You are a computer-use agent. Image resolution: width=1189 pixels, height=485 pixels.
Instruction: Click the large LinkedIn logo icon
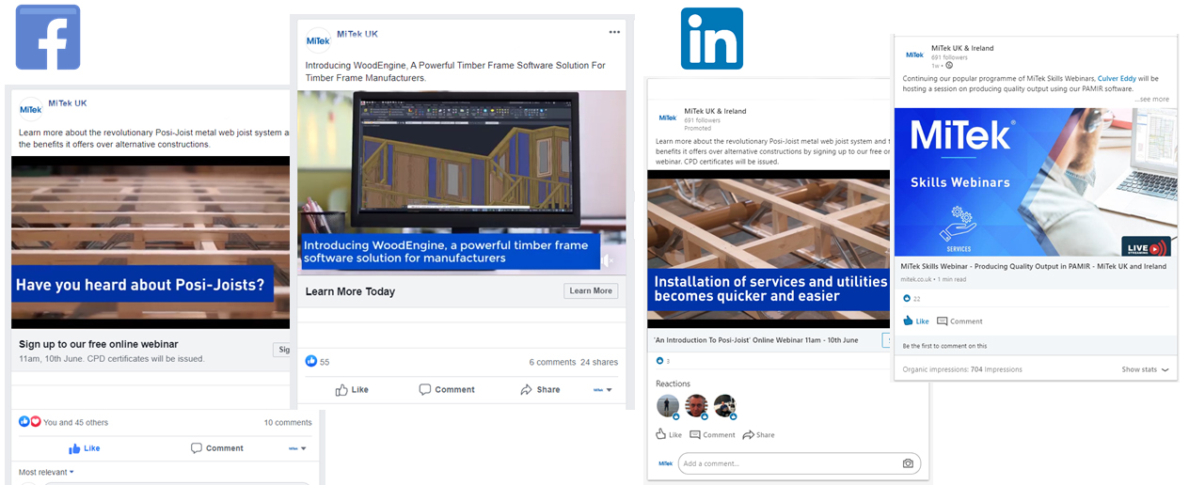pos(712,39)
